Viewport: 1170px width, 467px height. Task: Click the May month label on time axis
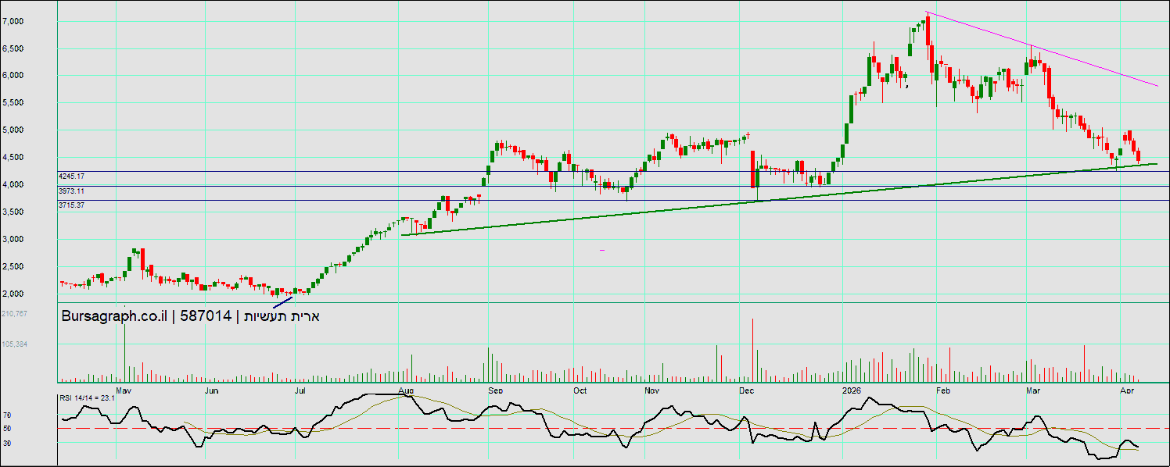coord(123,389)
